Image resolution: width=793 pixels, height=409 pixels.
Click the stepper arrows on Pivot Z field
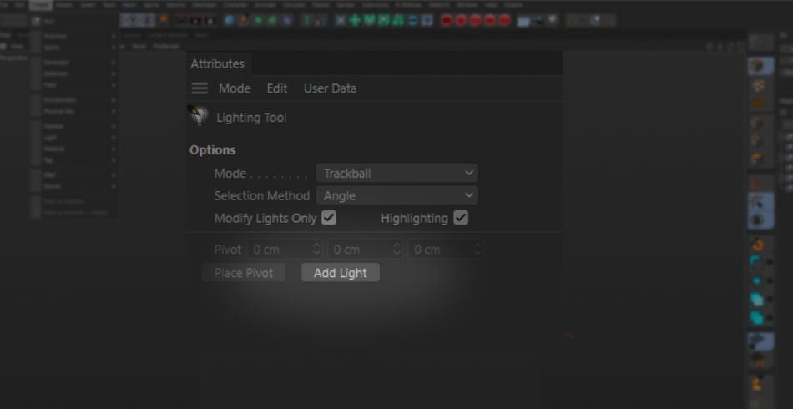point(477,250)
